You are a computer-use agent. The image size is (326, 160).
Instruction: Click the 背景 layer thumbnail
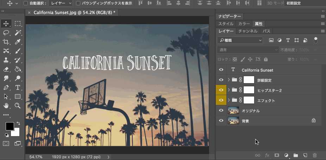(233, 121)
